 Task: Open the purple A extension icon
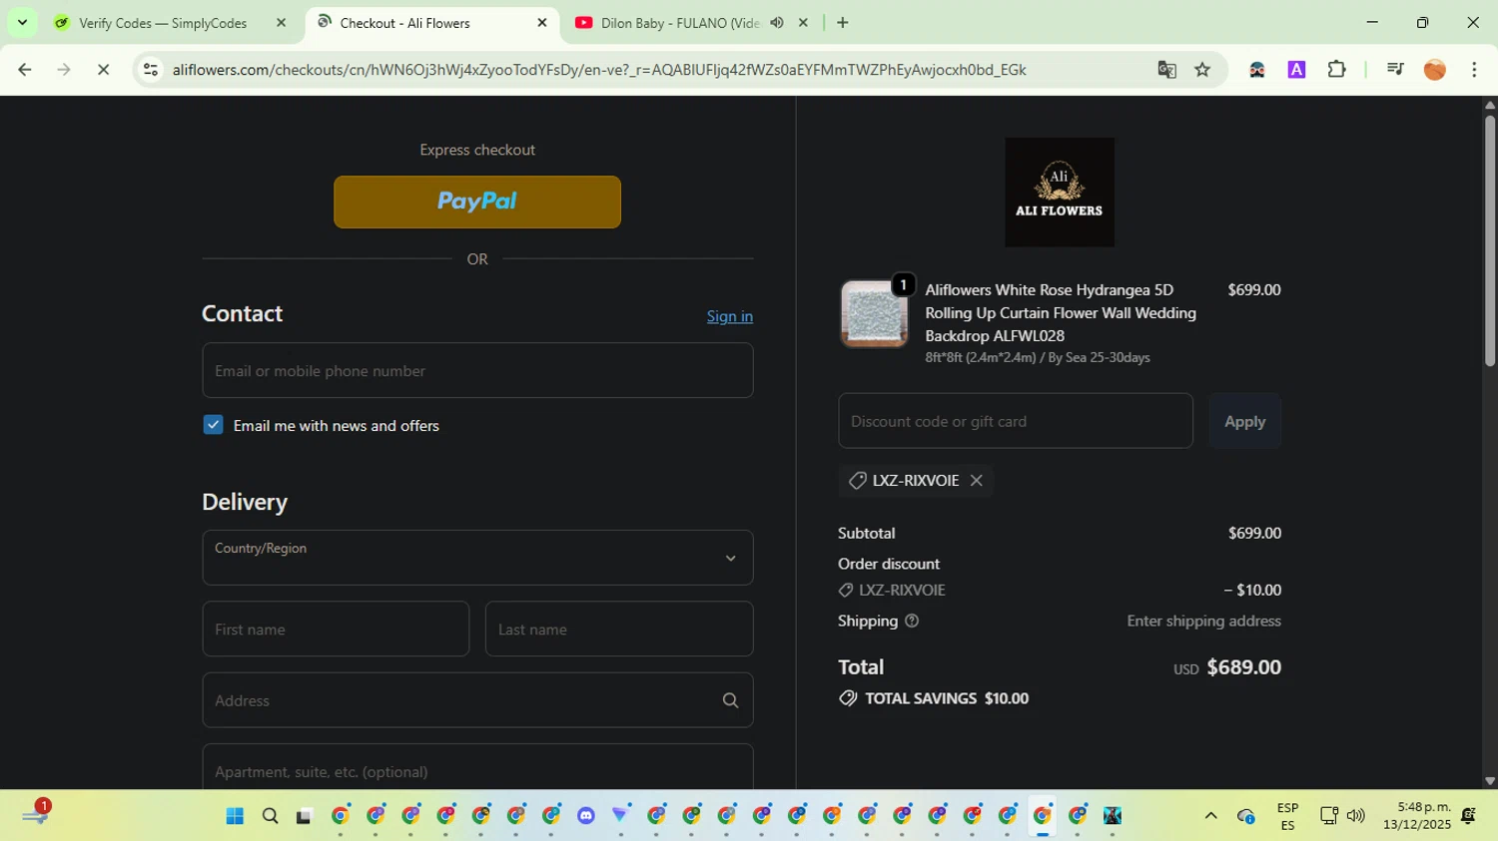(x=1297, y=70)
